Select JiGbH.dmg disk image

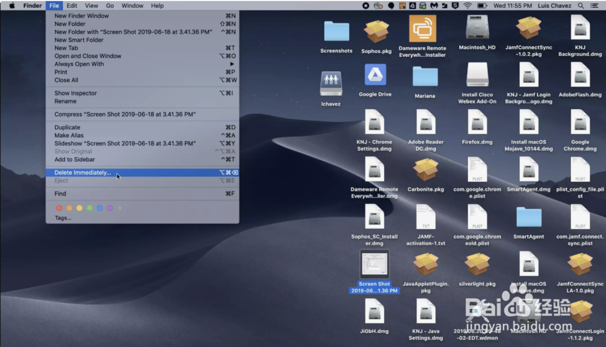pyautogui.click(x=374, y=312)
